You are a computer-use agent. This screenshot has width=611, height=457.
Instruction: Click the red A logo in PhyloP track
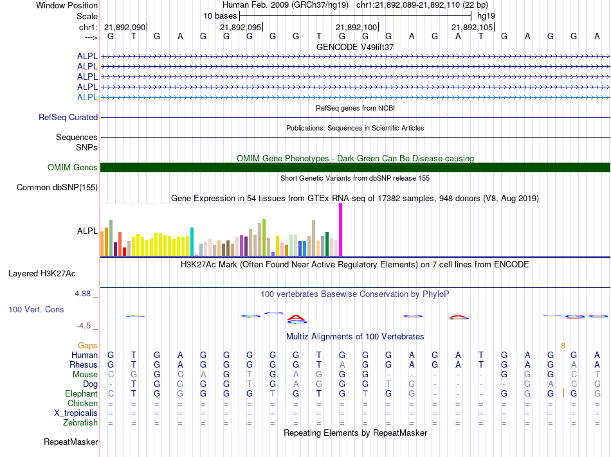[x=295, y=317]
